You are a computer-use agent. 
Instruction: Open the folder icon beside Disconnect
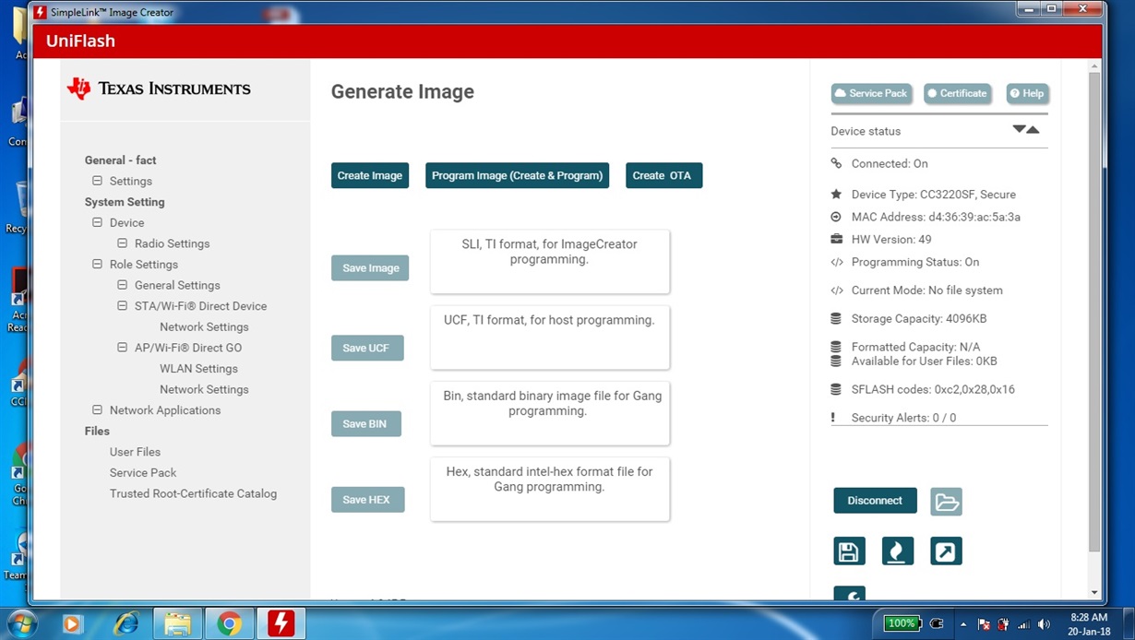click(946, 502)
